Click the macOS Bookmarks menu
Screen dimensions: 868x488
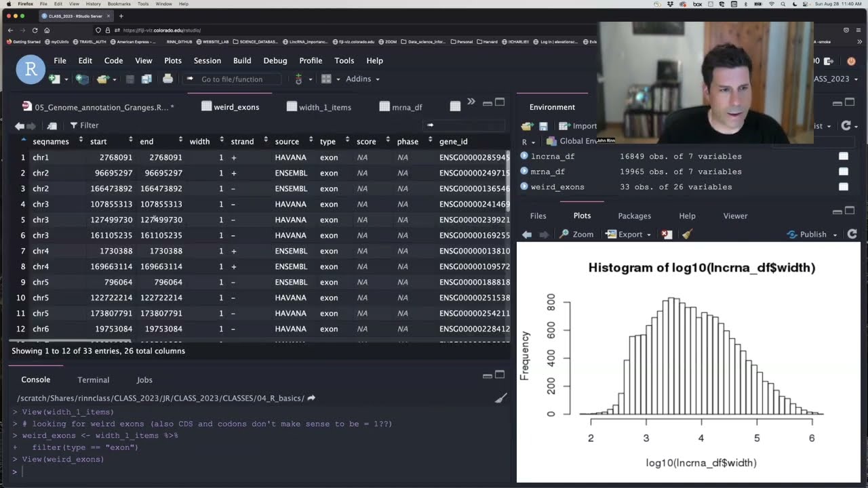119,4
